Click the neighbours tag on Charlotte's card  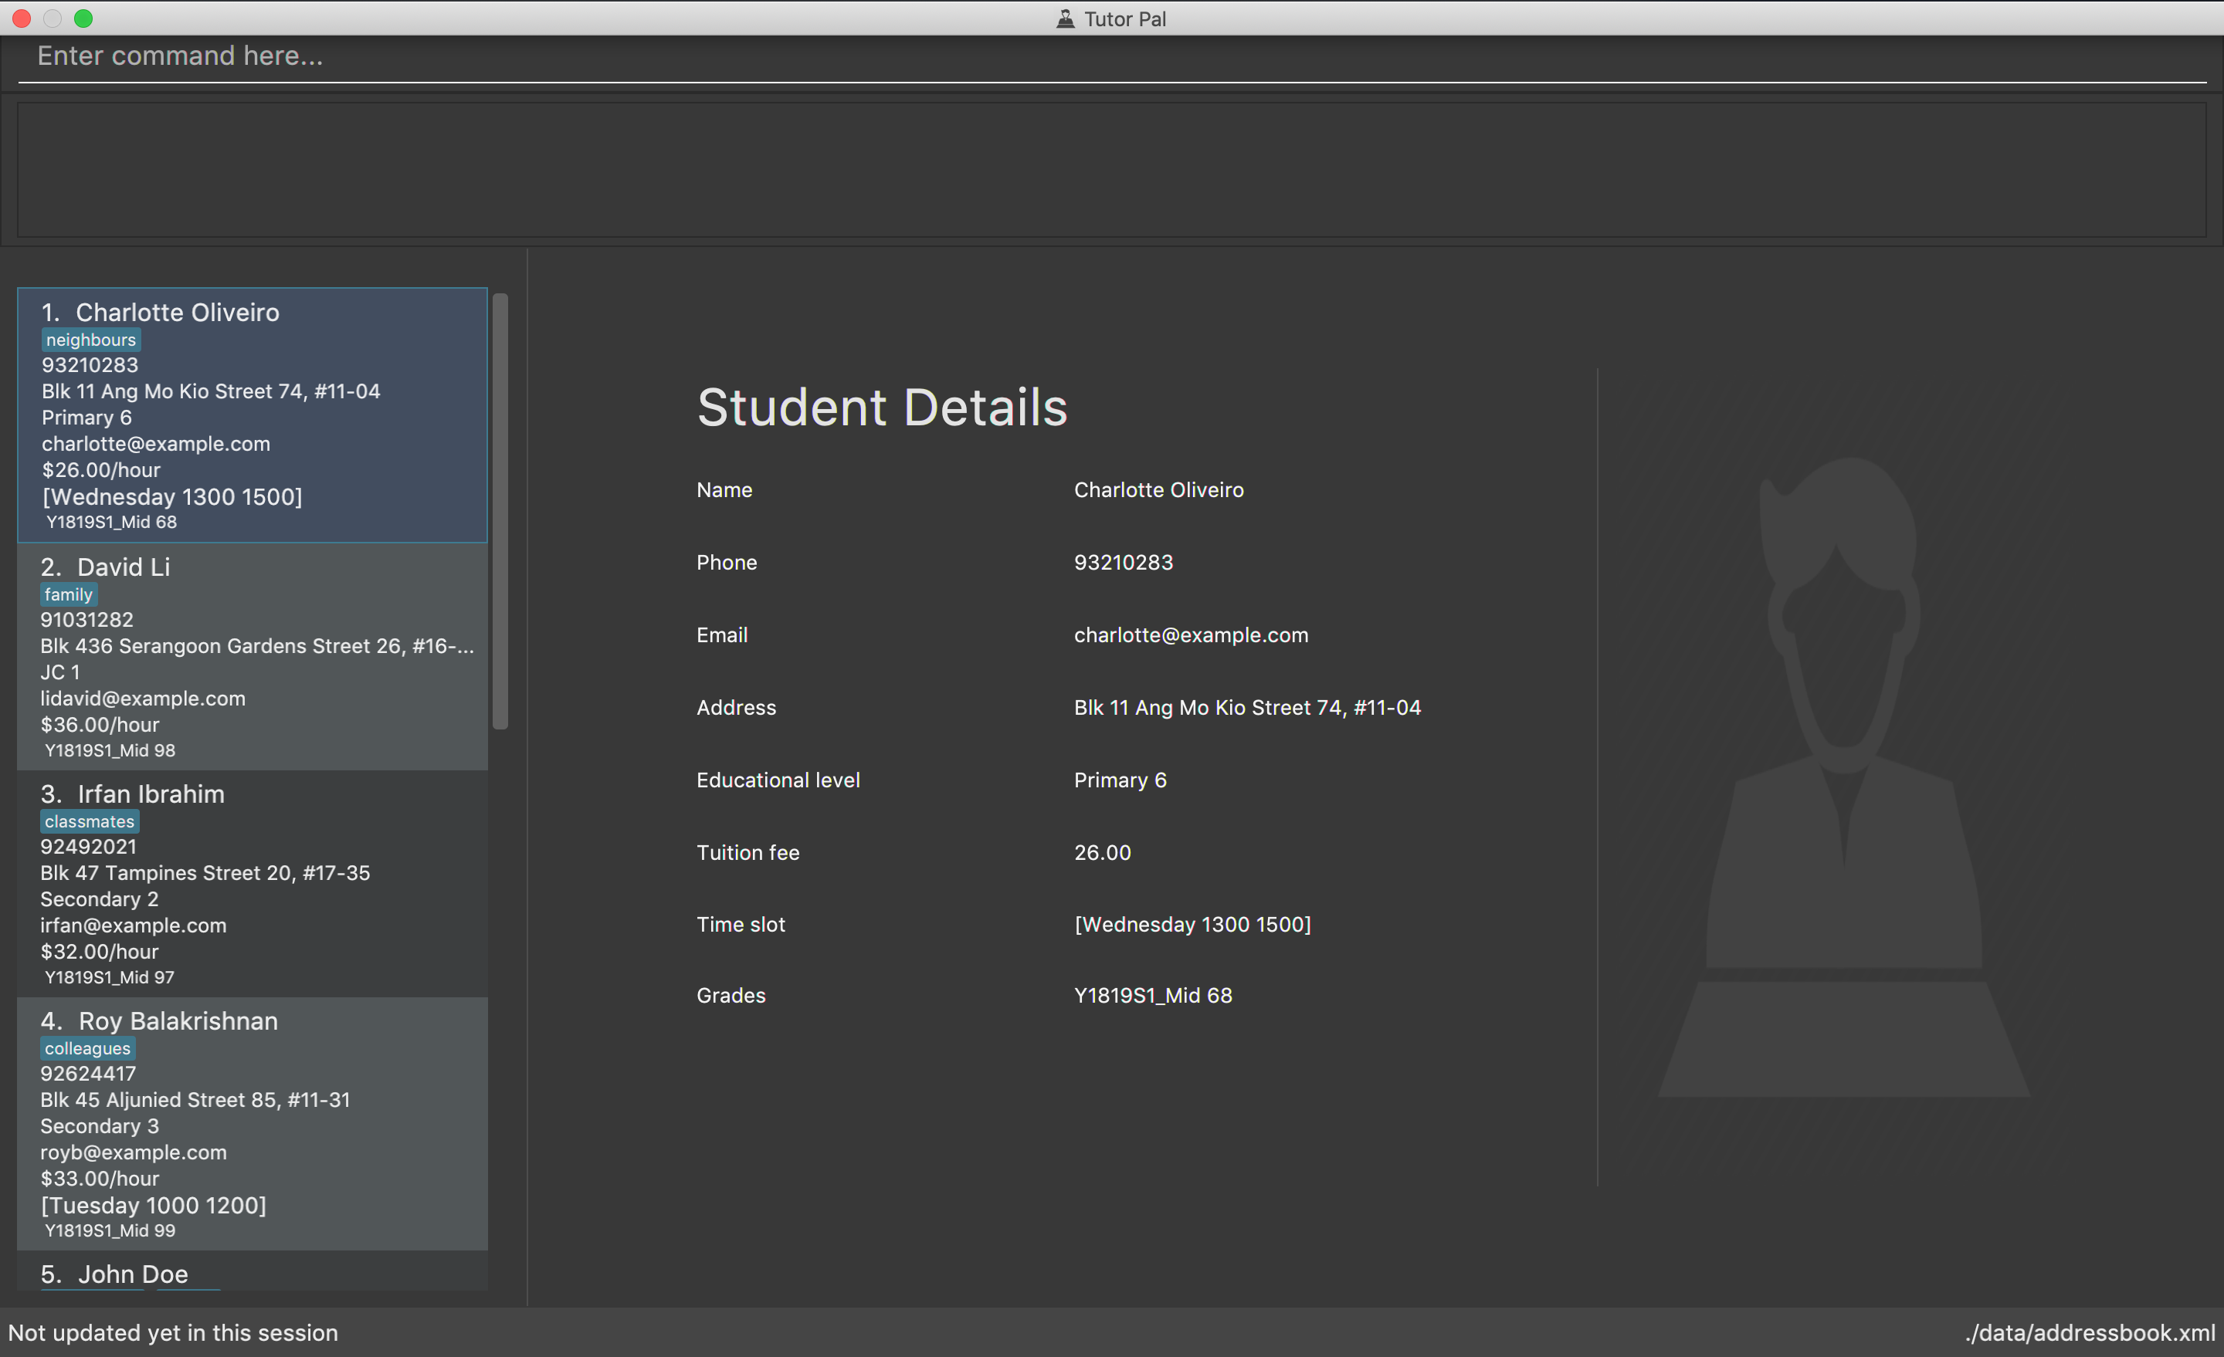91,340
